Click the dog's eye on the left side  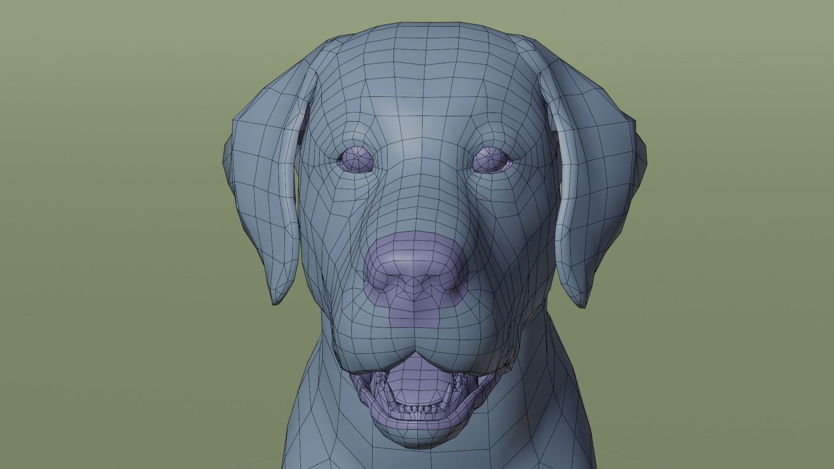pos(356,159)
